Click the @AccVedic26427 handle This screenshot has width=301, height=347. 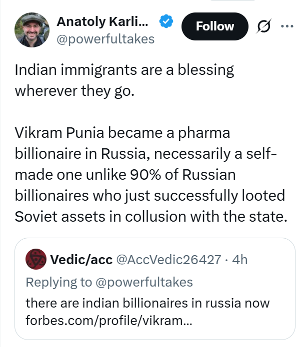(x=168, y=259)
